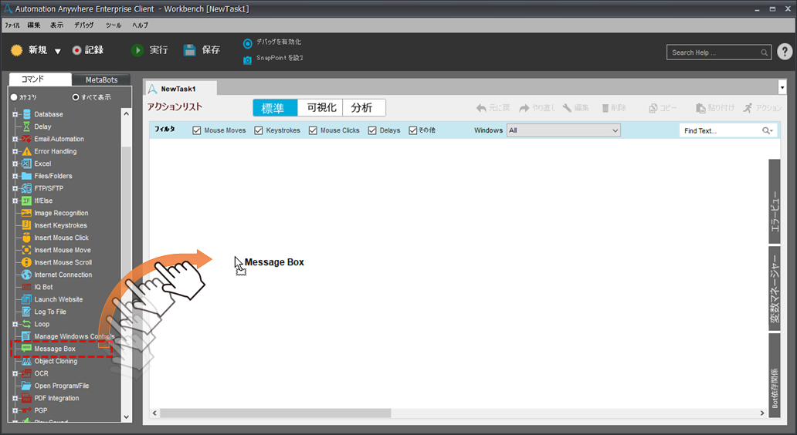
Task: Click the Insert Keystrokes icon
Action: click(x=26, y=225)
